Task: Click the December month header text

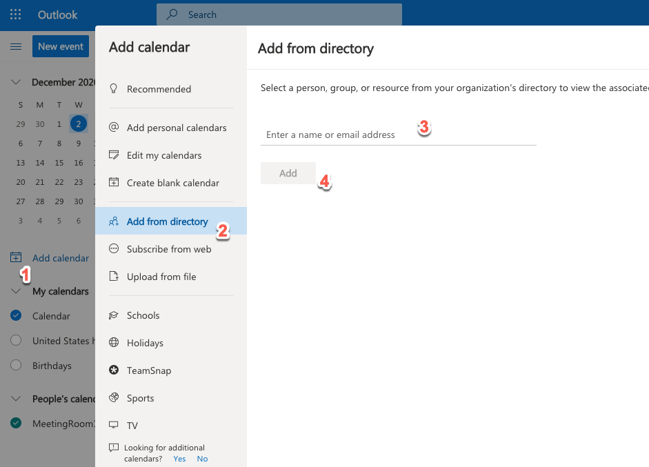Action: [x=63, y=82]
